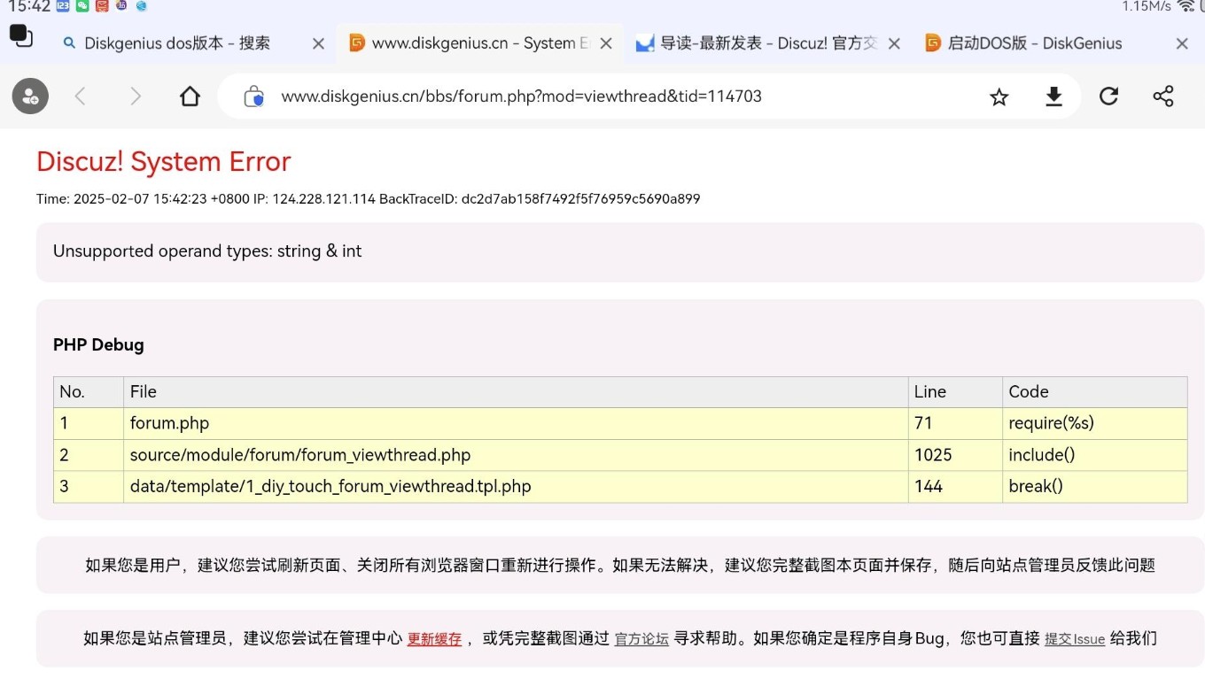Open the tab switcher icon

pos(21,36)
